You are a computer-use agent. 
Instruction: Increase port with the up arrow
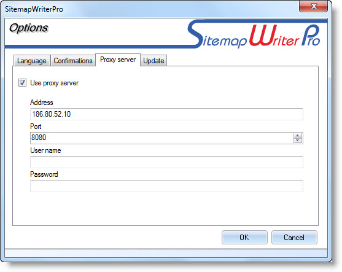click(298, 136)
